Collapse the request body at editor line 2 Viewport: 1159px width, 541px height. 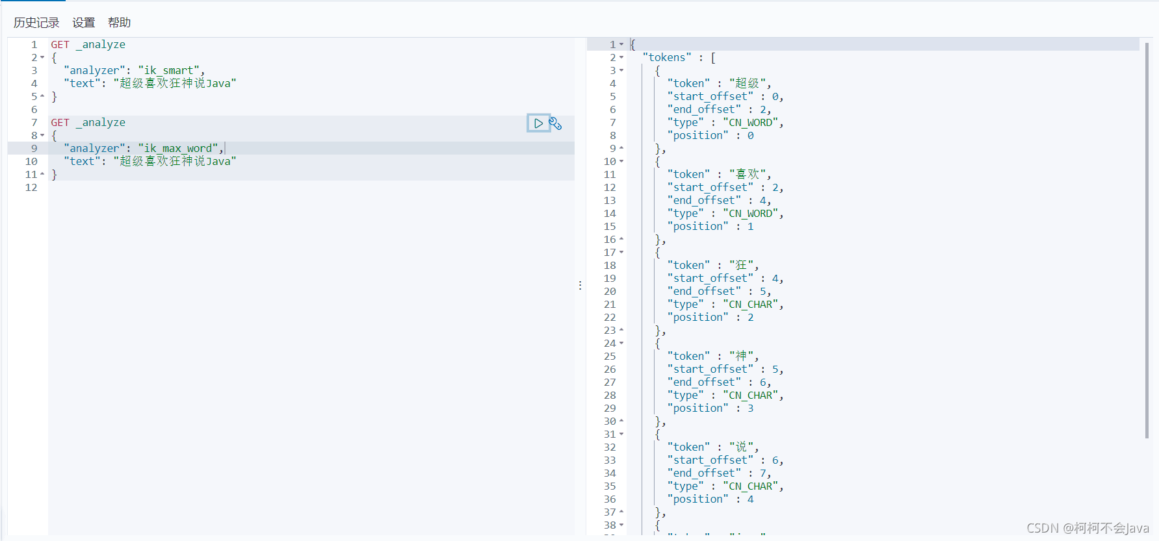pos(42,58)
